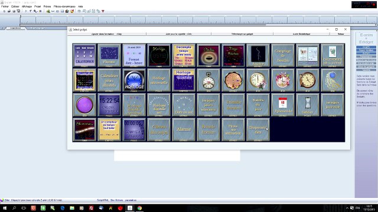378x212 pixels.
Task: Choose the wooden wall clock gadget
Action: 308,80
